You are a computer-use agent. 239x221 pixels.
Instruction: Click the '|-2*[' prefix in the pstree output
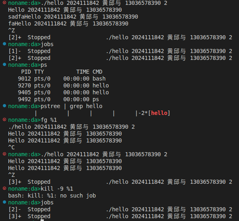tap(143, 113)
